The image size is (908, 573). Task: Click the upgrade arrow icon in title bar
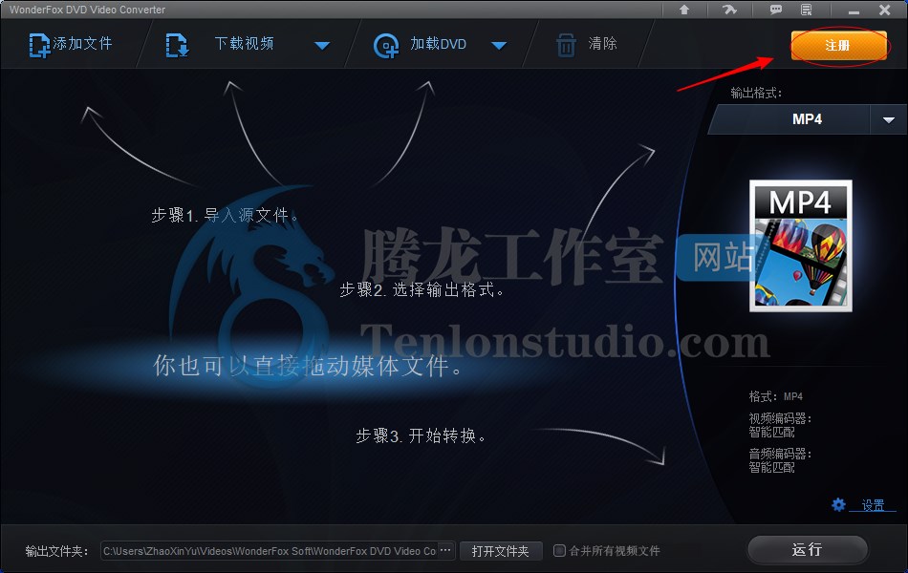(684, 10)
